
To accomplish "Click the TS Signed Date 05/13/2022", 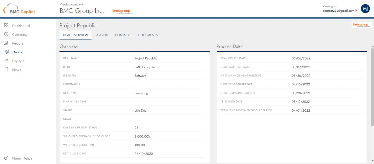I will click(x=301, y=102).
